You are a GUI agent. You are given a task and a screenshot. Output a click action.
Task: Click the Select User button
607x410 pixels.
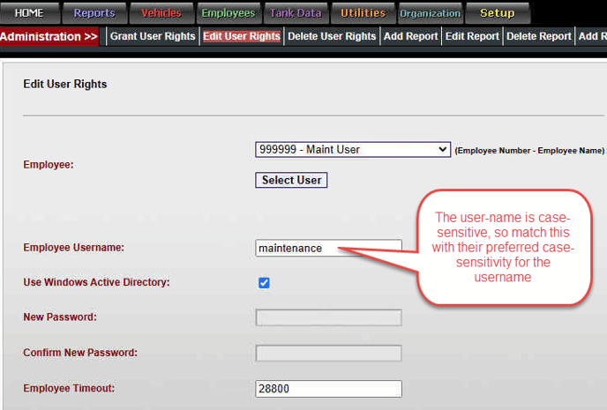291,180
